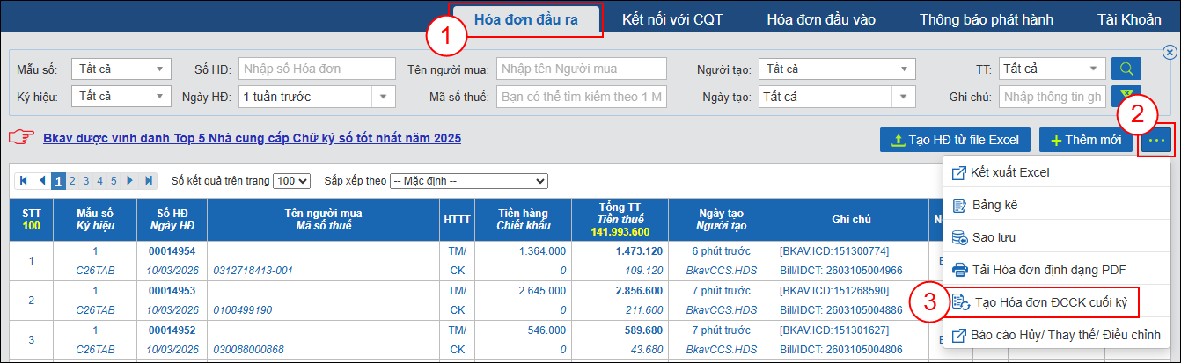
Task: Open Số kết quả trên trang selector
Action: point(292,181)
